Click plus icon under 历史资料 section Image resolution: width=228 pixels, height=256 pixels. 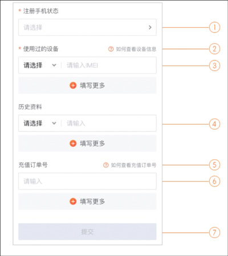[73, 143]
